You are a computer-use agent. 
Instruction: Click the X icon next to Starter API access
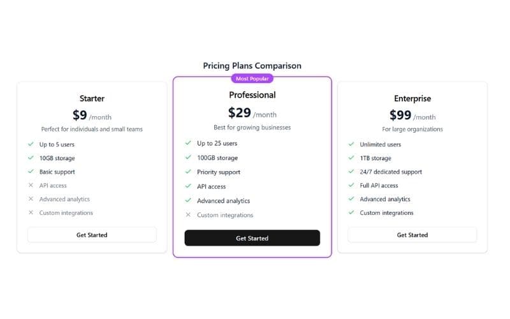coord(31,186)
